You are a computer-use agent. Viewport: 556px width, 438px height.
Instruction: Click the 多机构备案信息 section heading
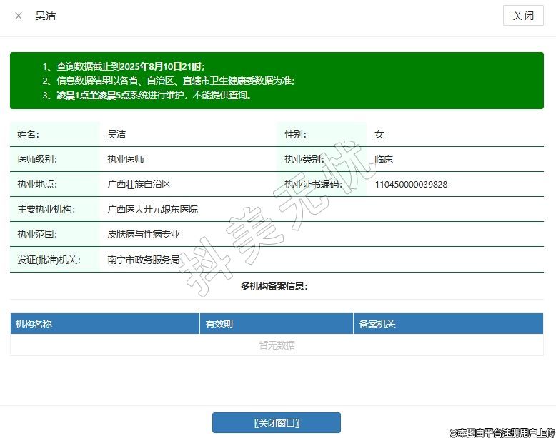(274, 286)
